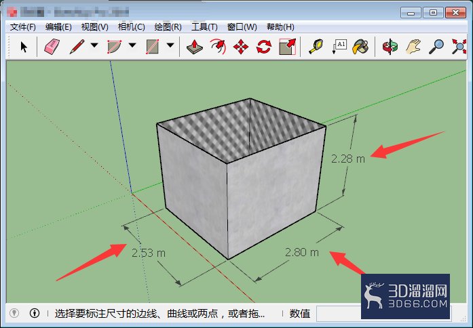Open the Rectangle tool dropdown arrow
The image size is (473, 328).
click(x=170, y=45)
